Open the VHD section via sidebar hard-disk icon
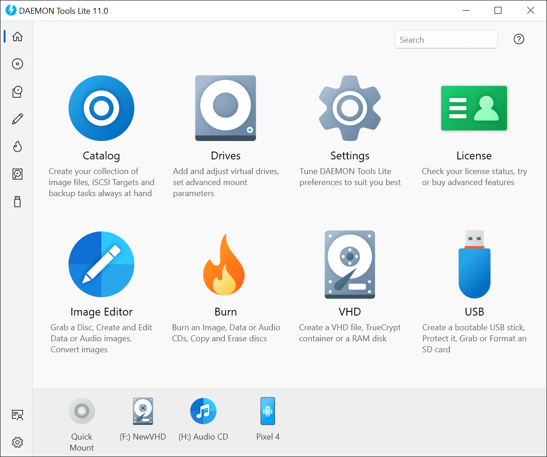Image resolution: width=547 pixels, height=457 pixels. coord(17,174)
